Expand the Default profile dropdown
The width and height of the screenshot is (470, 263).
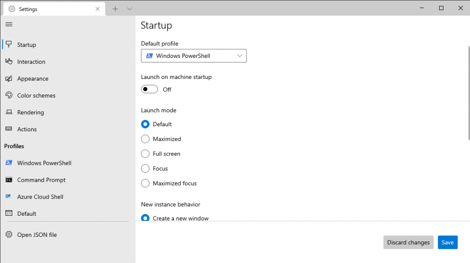193,56
